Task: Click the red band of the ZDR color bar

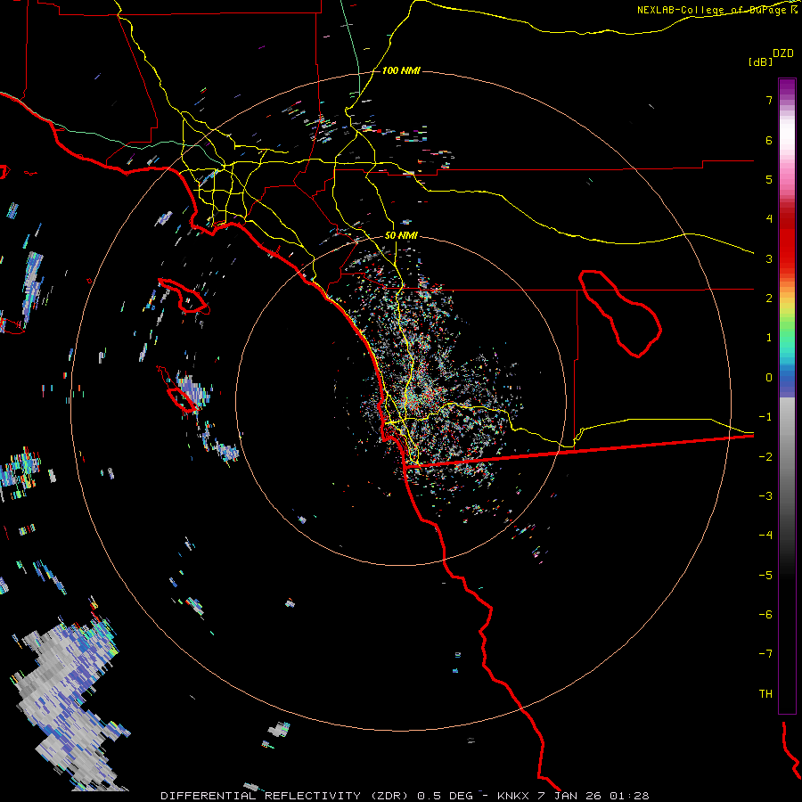Action: pyautogui.click(x=787, y=241)
